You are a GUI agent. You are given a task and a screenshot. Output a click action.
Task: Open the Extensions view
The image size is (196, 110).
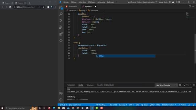(x=61, y=34)
